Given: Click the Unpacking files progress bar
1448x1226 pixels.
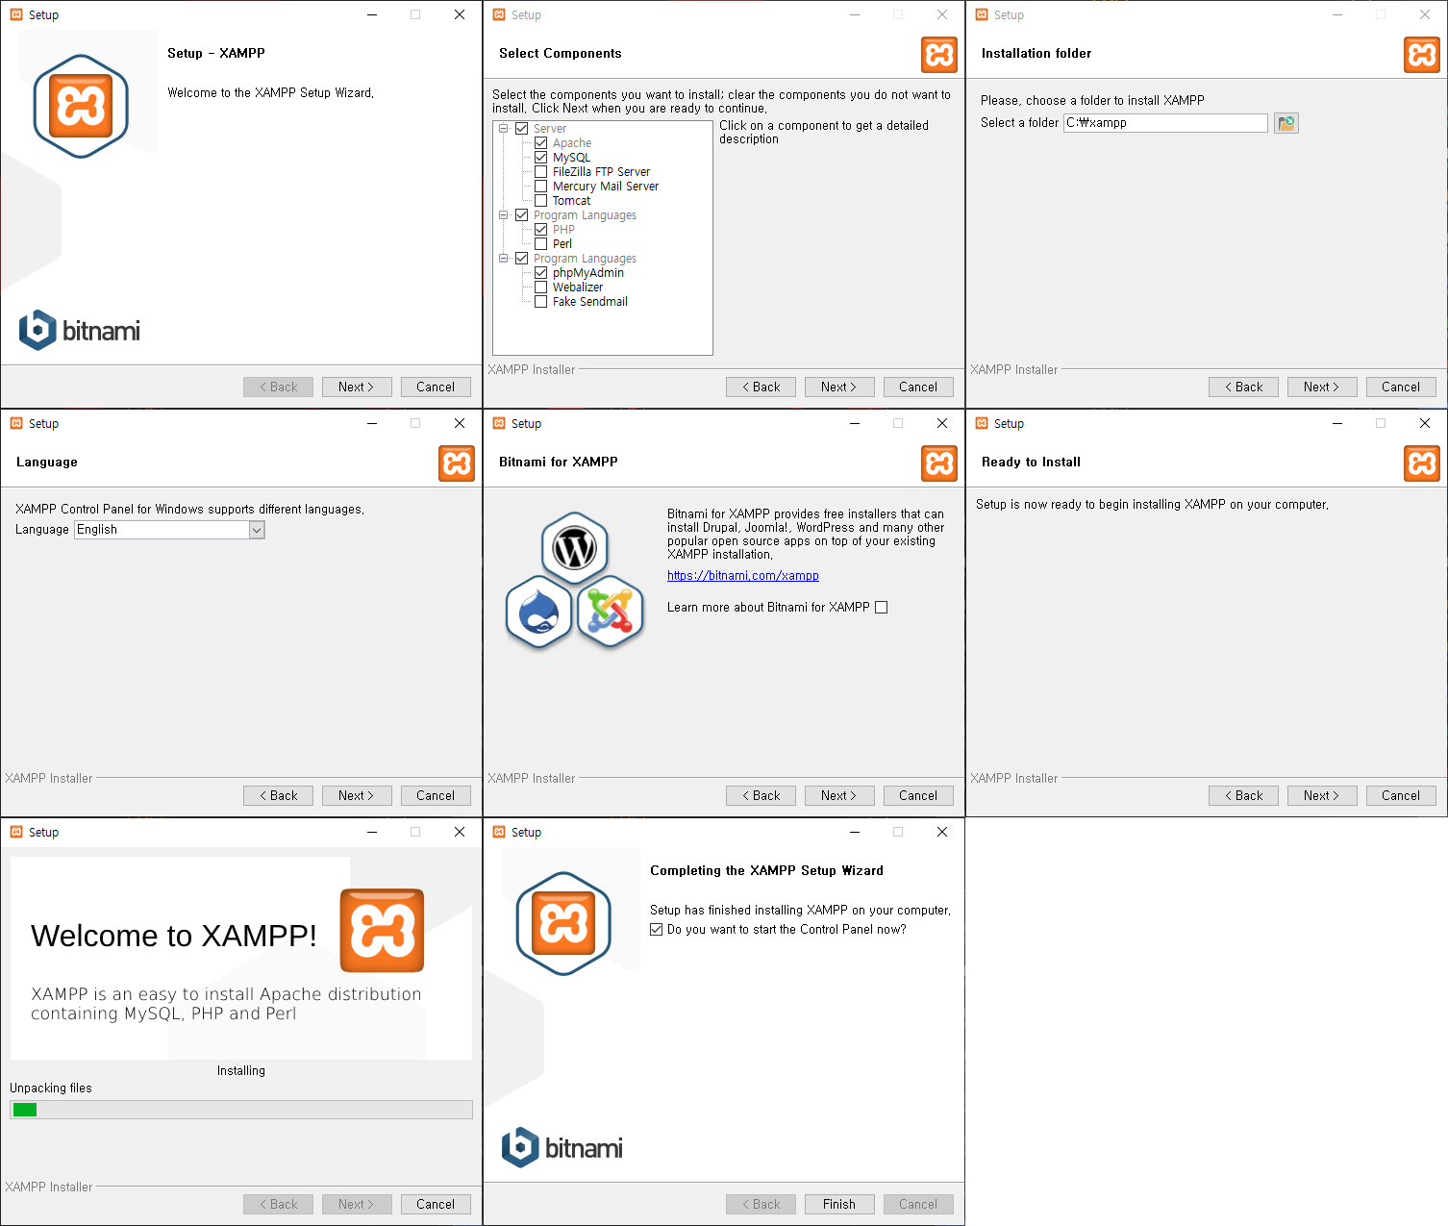Looking at the screenshot, I should [241, 1110].
